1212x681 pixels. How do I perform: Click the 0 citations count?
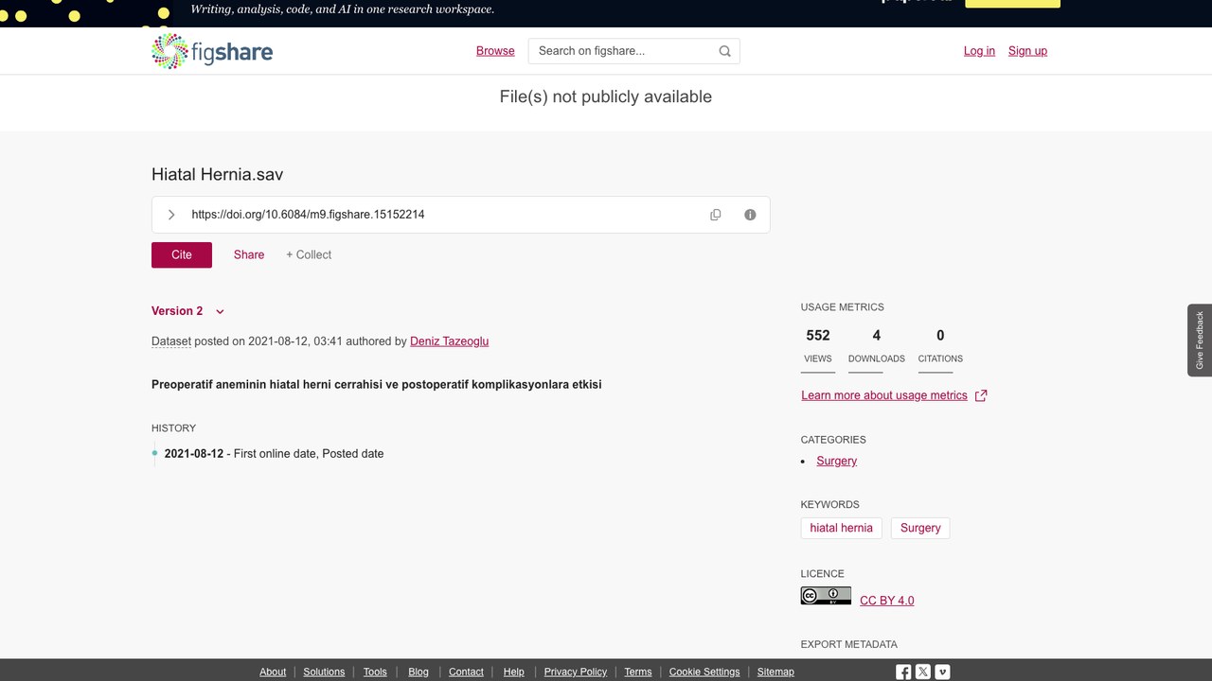[x=940, y=336]
